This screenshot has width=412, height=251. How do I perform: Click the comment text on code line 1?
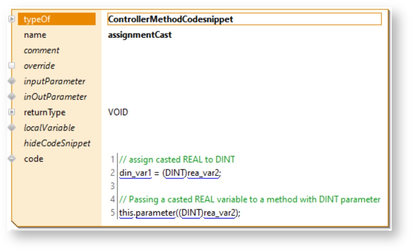[x=177, y=160]
